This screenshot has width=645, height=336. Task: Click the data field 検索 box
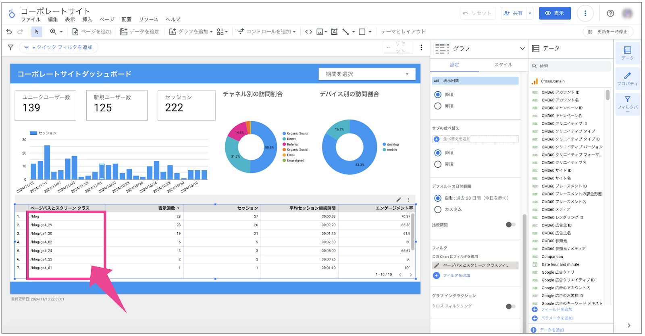click(570, 66)
